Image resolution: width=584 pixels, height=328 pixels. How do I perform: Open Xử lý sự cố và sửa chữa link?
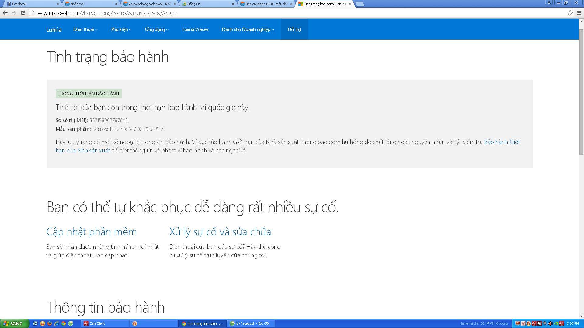[220, 232]
